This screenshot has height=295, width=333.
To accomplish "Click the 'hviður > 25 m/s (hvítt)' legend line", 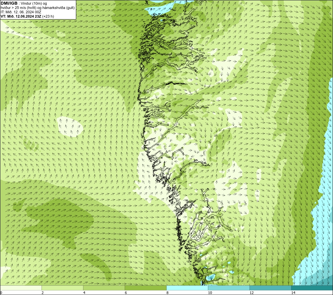I will [38, 8].
